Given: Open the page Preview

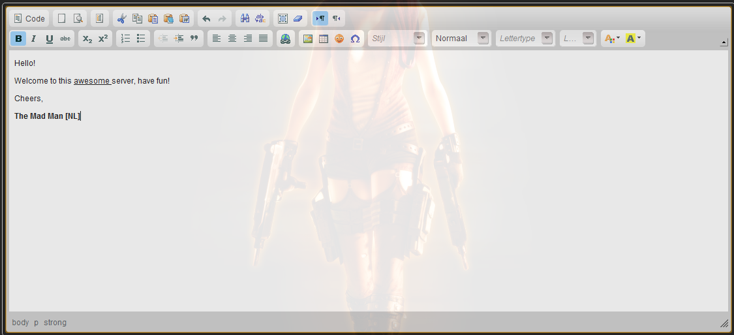Looking at the screenshot, I should (78, 19).
